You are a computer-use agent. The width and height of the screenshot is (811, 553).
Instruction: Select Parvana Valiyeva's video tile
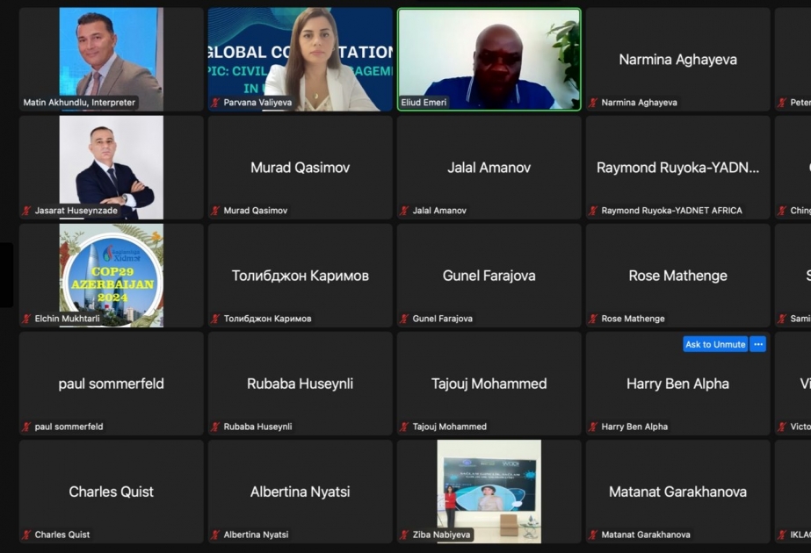[300, 59]
